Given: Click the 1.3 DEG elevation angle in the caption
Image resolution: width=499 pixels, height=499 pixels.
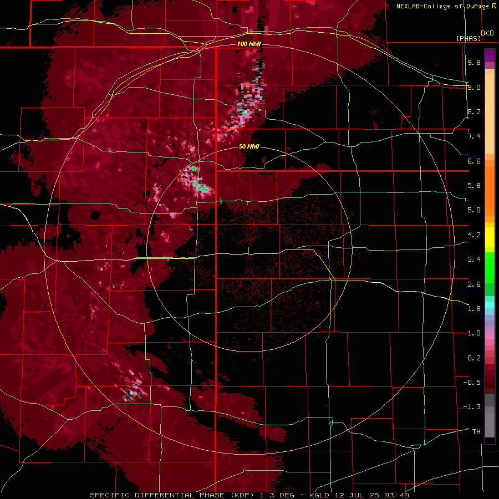Looking at the screenshot, I should click(276, 495).
